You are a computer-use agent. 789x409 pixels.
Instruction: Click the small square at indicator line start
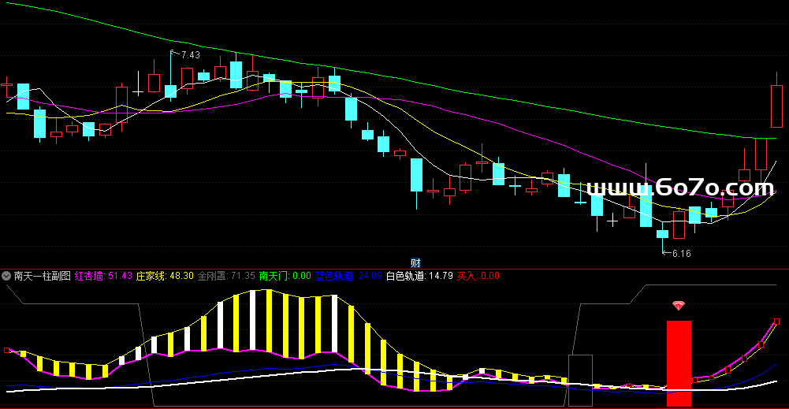[x=7, y=349]
